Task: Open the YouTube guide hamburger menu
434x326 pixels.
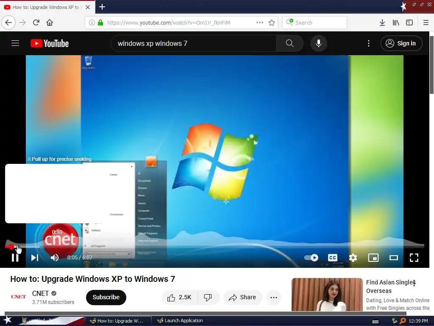Action: tap(15, 43)
